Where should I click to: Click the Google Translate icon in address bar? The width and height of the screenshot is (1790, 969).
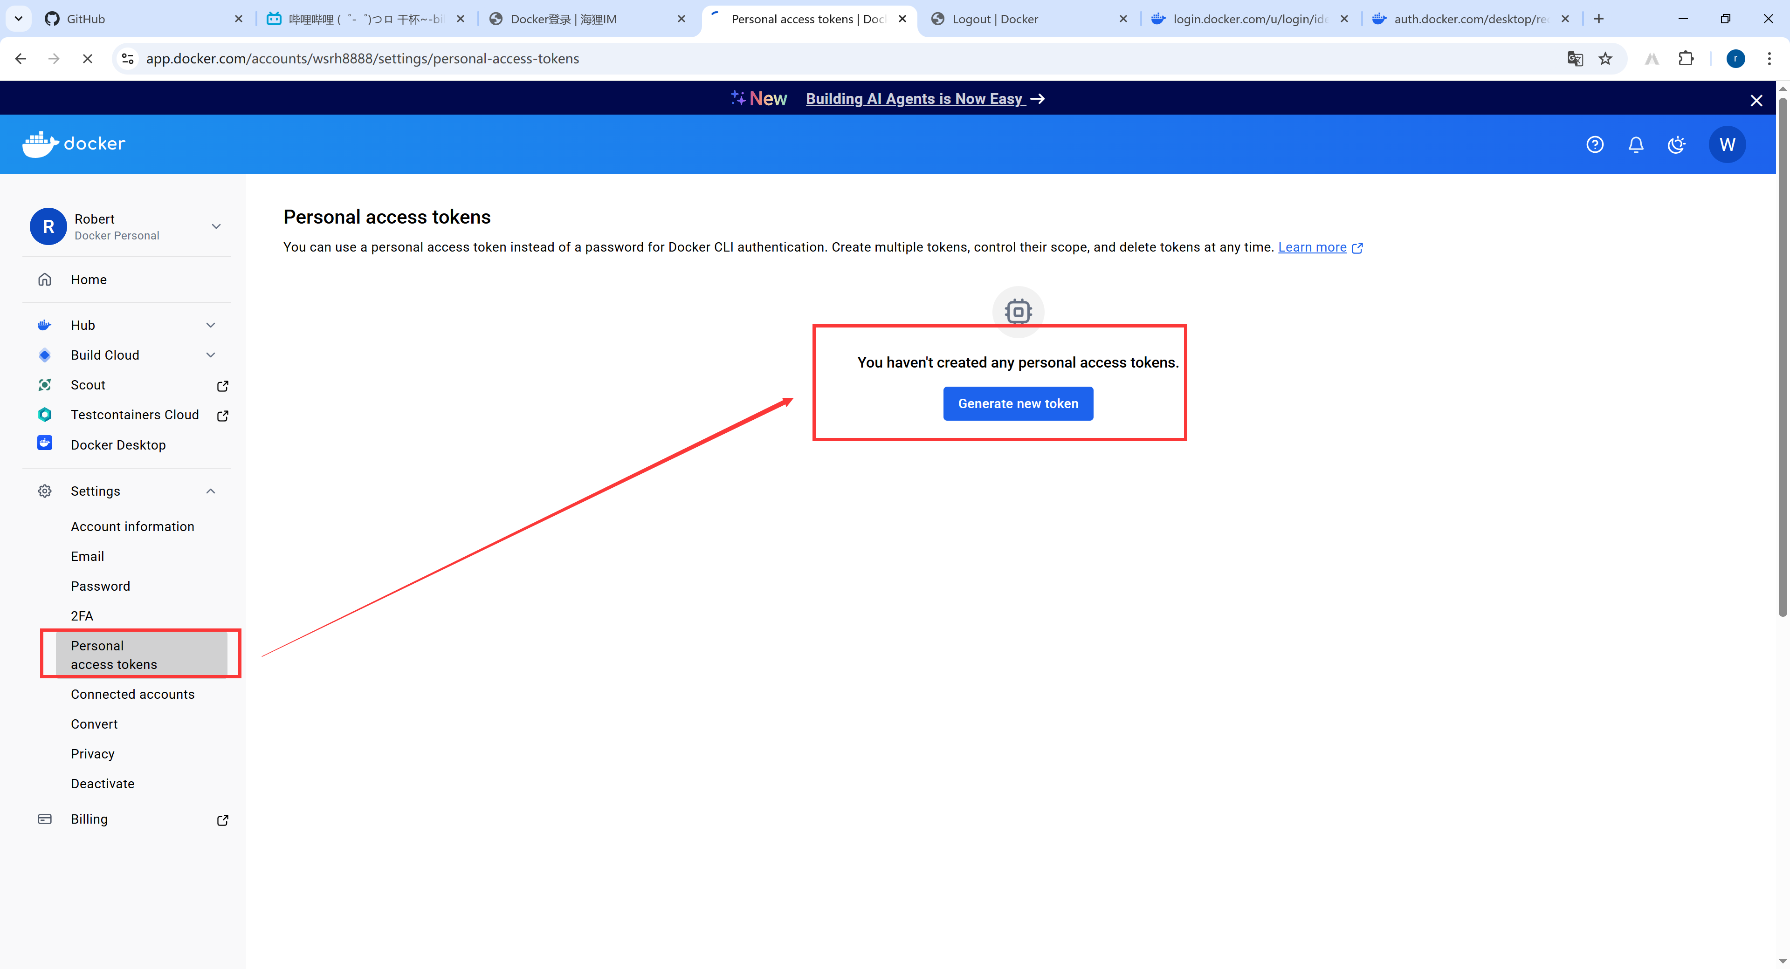click(x=1575, y=59)
